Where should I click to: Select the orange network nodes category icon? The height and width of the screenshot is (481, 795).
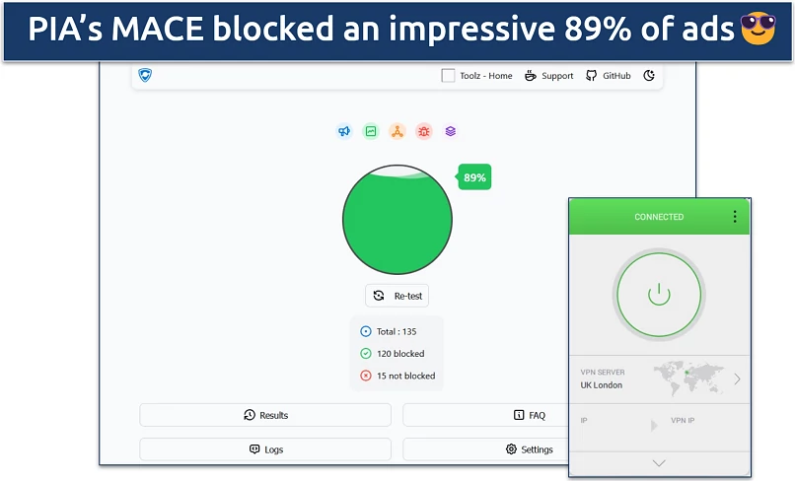point(397,131)
